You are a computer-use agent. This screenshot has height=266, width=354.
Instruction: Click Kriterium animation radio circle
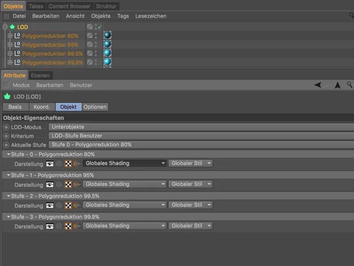click(x=6, y=136)
